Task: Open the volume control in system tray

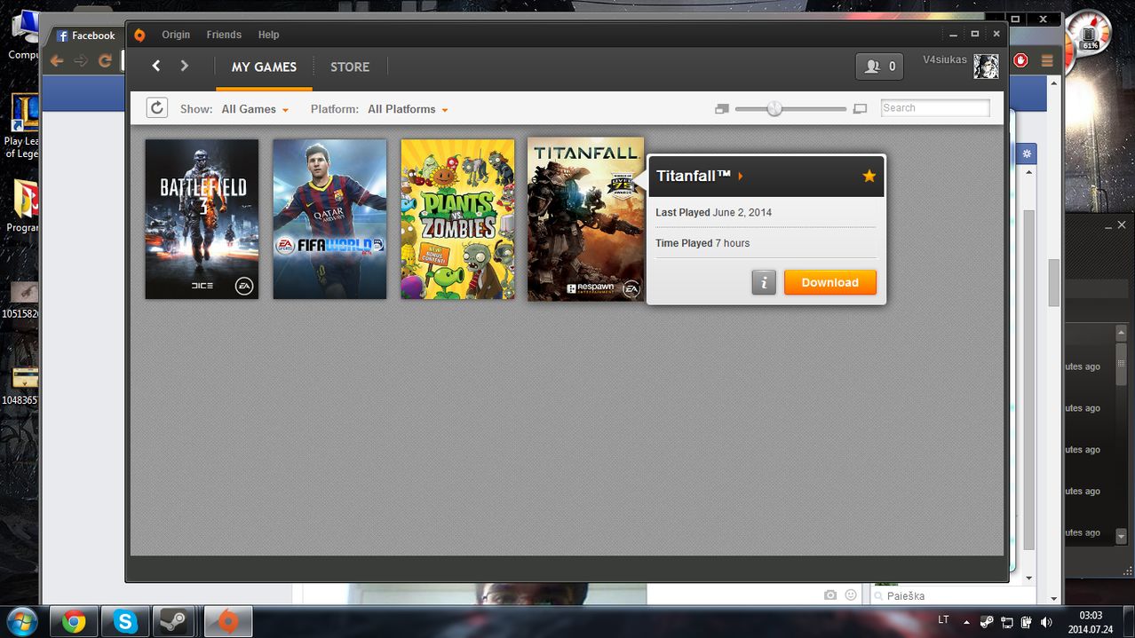Action: [1046, 622]
